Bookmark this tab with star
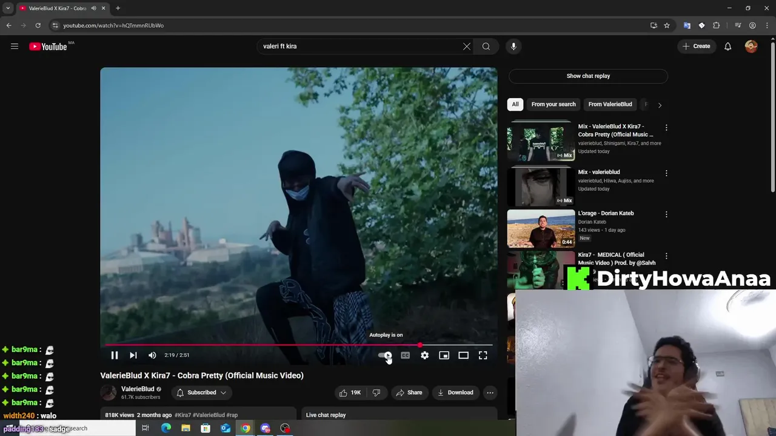 pos(667,25)
